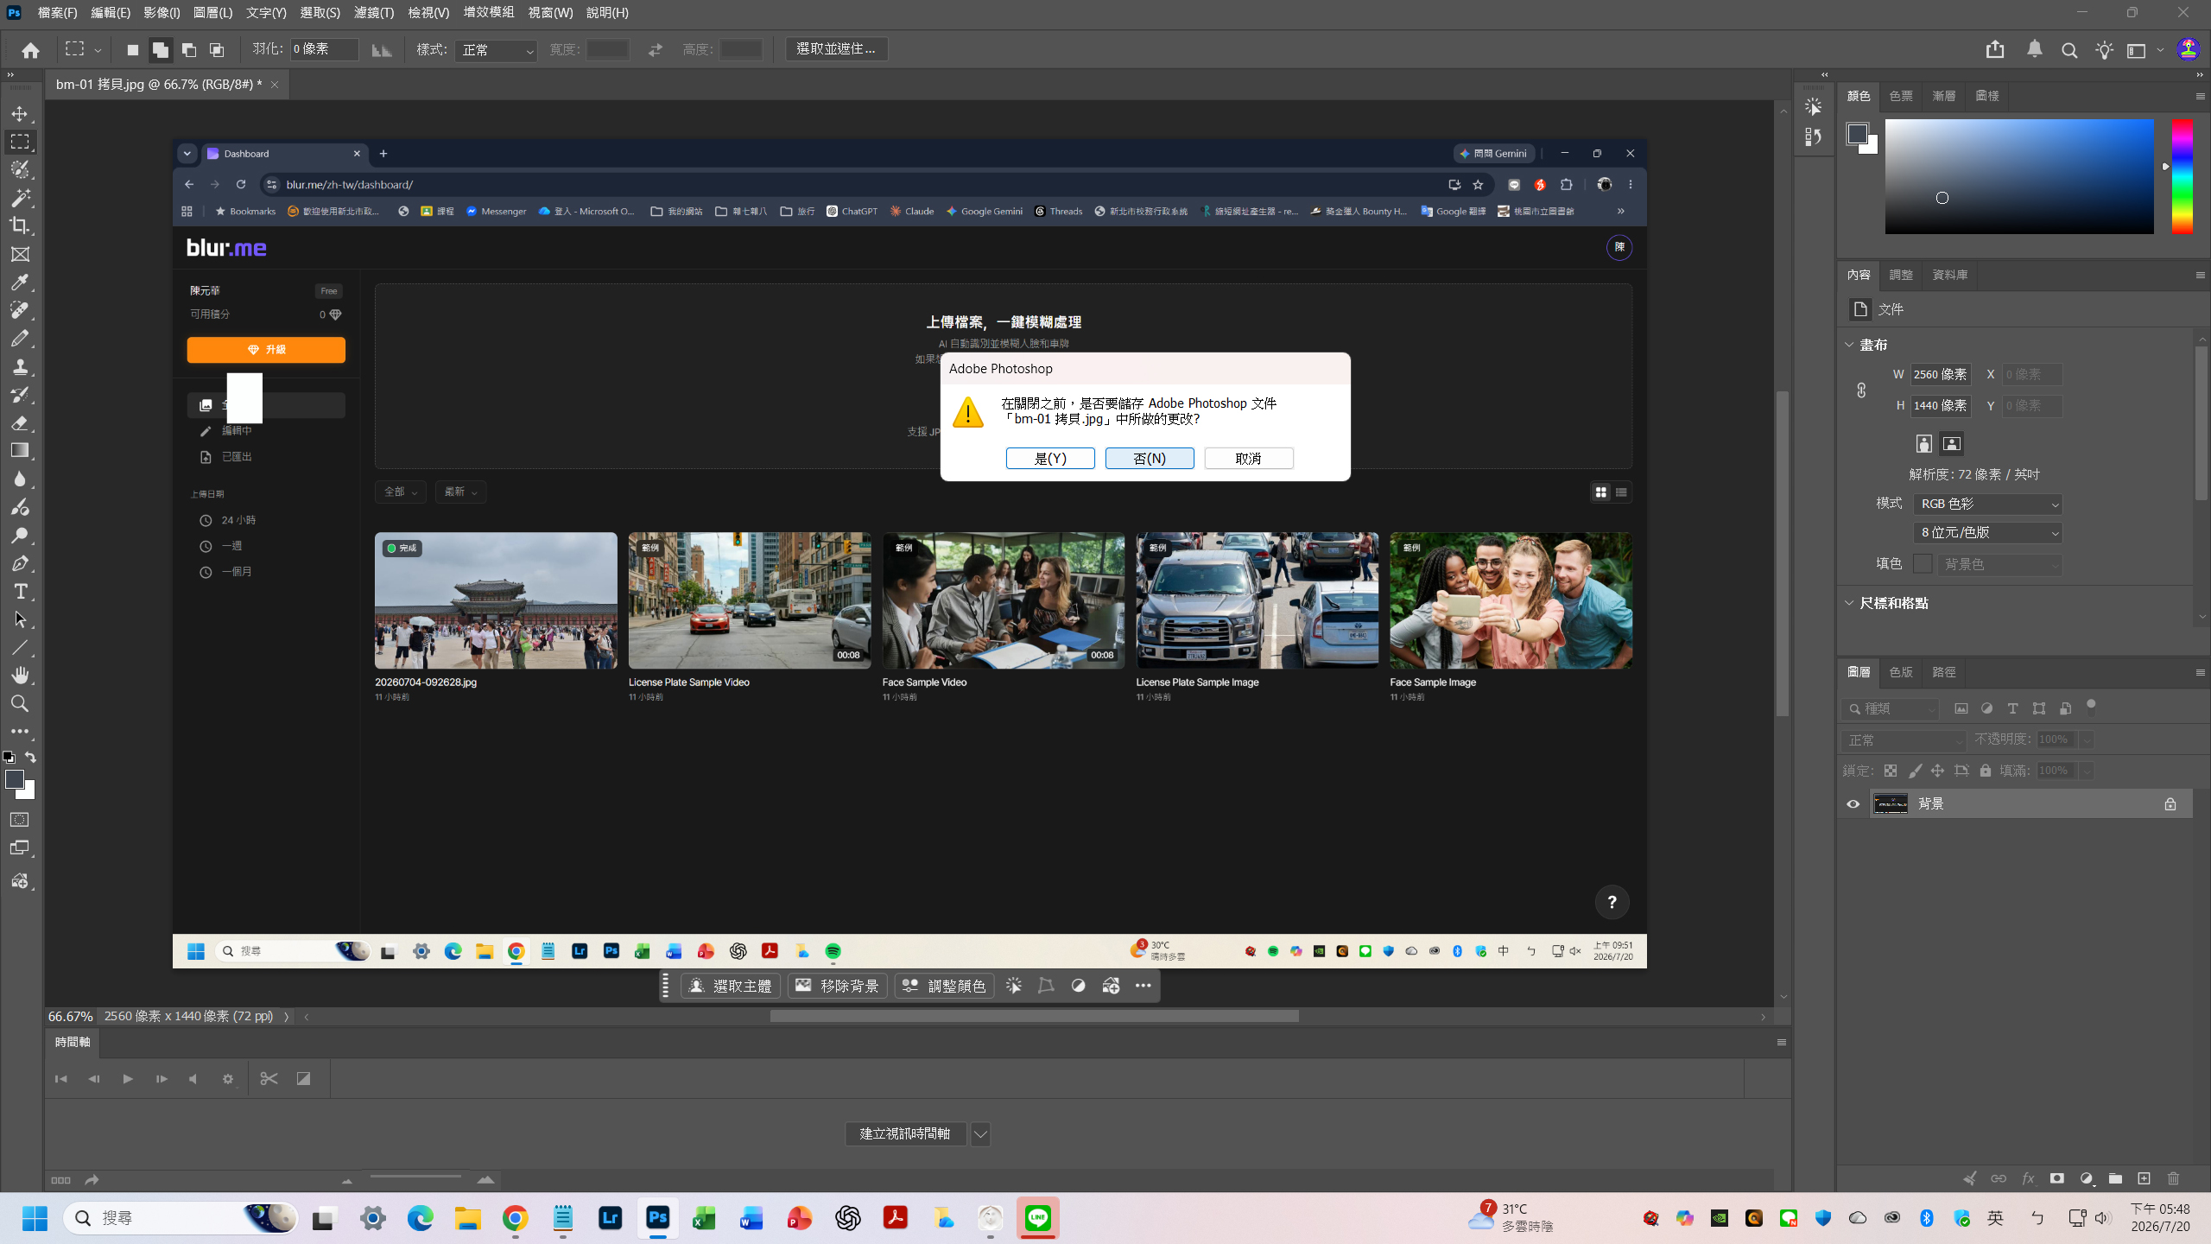Image resolution: width=2211 pixels, height=1244 pixels.
Task: Collapse the 畫布 section
Action: (x=1849, y=345)
